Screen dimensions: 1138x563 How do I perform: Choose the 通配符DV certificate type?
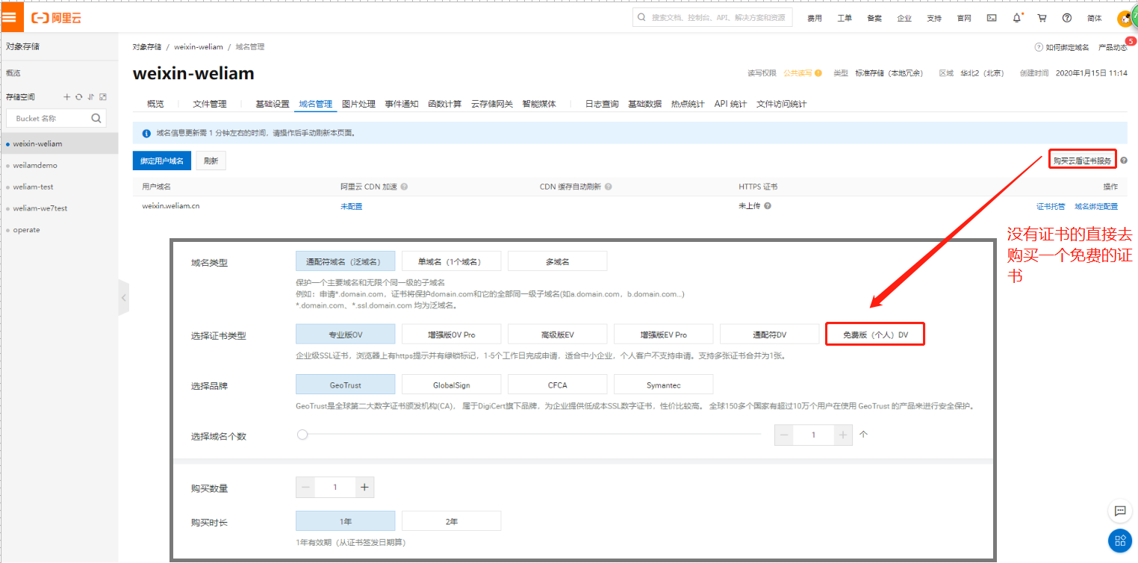click(769, 335)
